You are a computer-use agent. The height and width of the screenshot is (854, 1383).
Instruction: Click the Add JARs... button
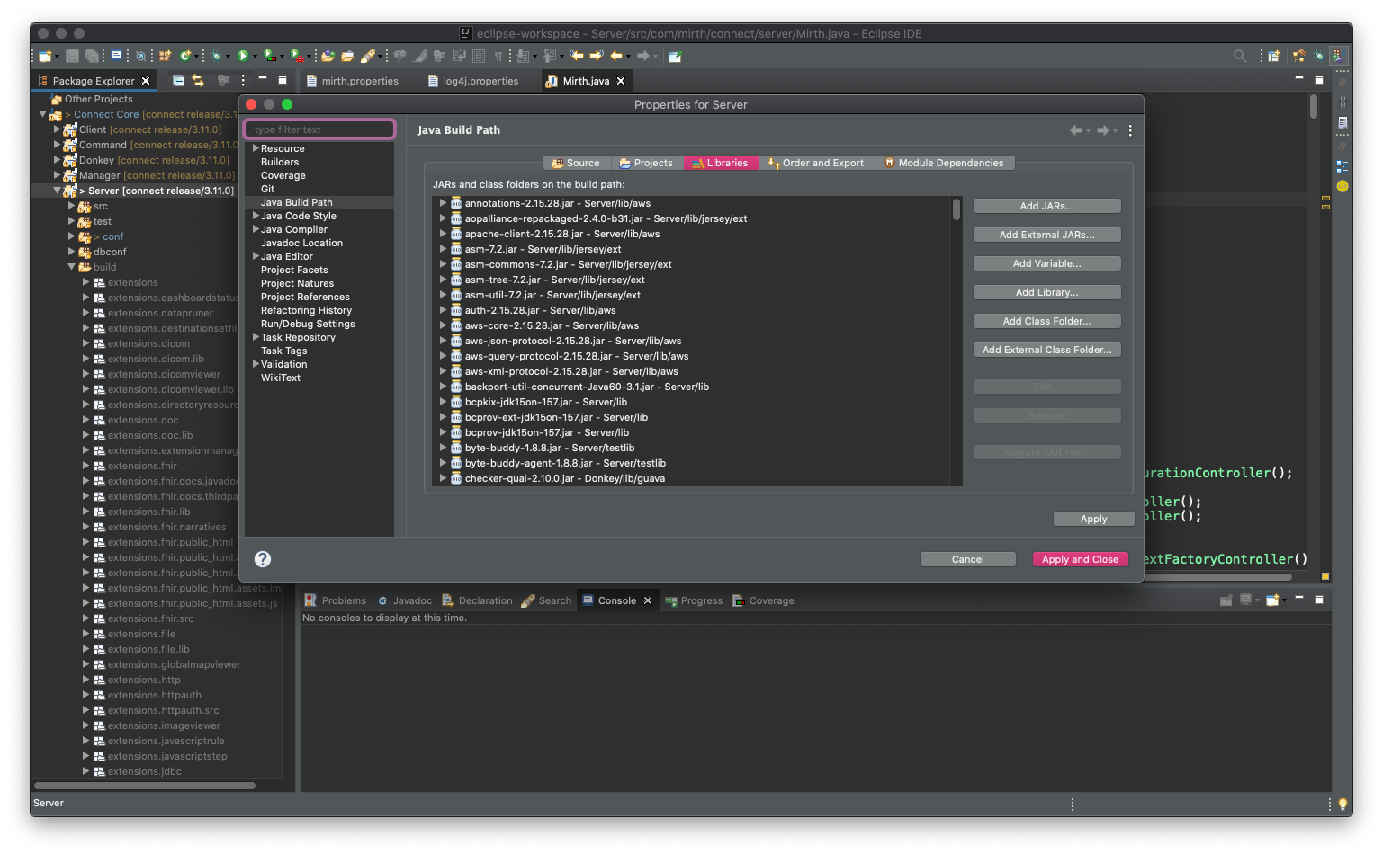point(1047,206)
